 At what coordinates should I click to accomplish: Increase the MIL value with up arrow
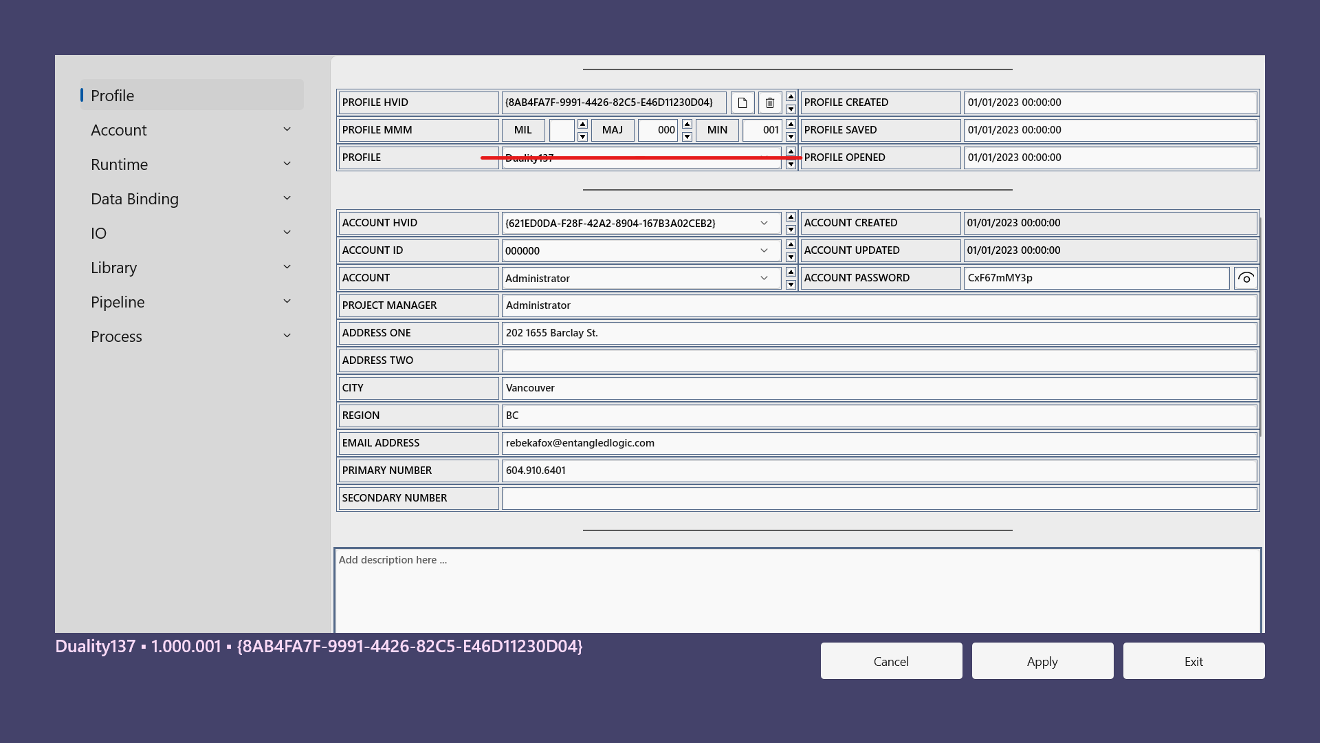[582, 124]
